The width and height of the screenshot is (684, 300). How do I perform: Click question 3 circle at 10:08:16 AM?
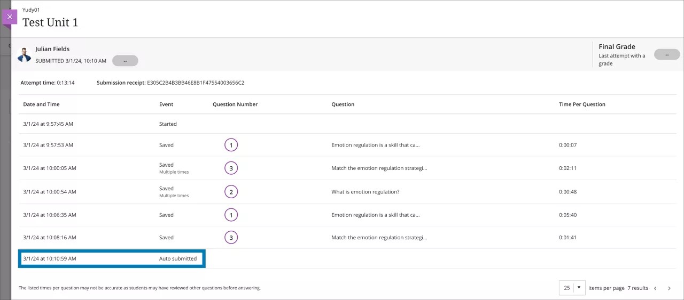pos(231,238)
